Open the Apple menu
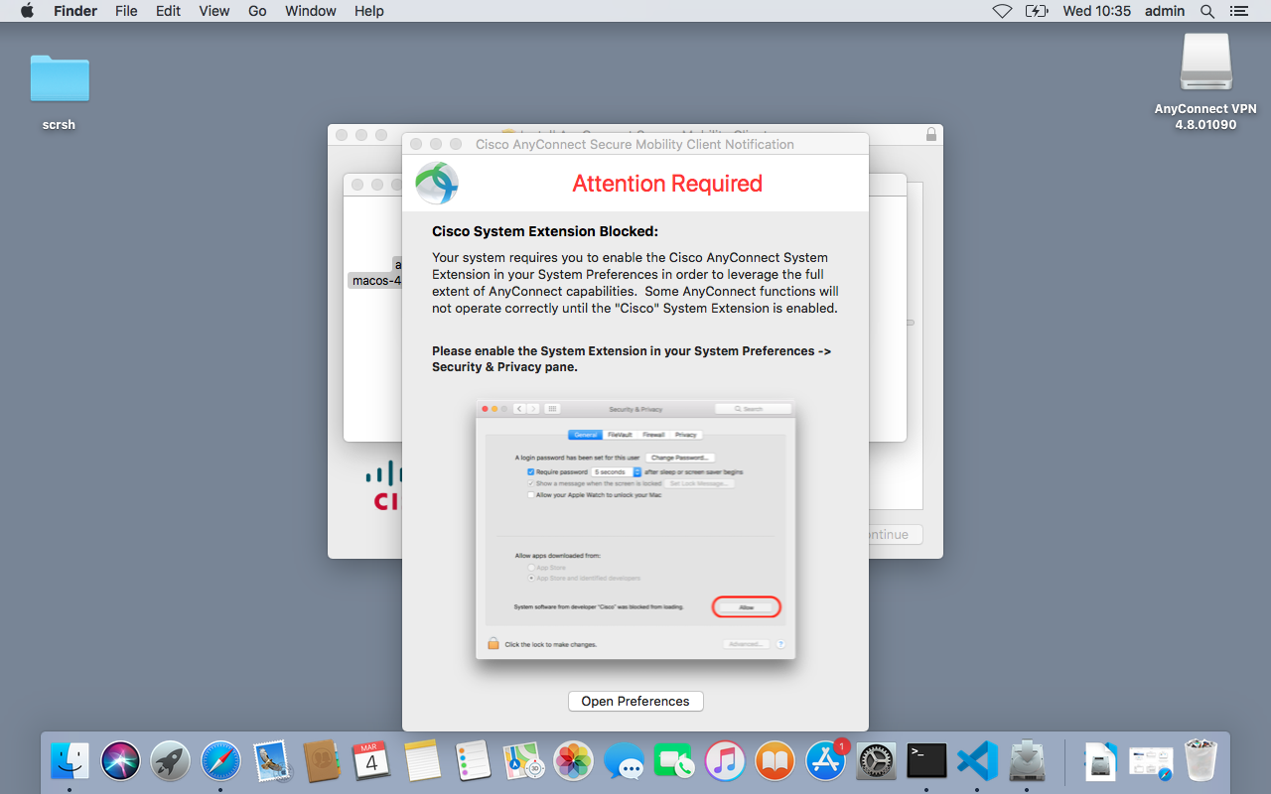The height and width of the screenshot is (794, 1271). 27,11
